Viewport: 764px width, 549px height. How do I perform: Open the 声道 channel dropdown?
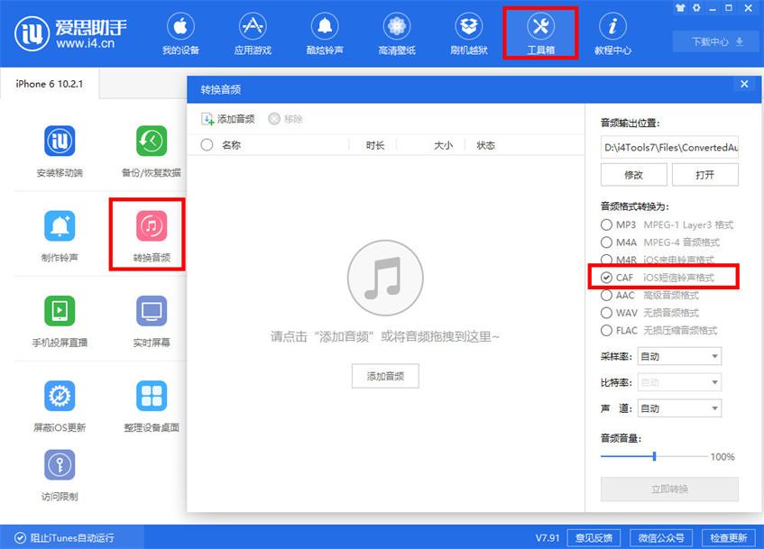point(679,407)
